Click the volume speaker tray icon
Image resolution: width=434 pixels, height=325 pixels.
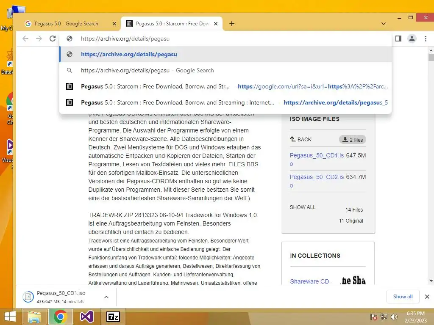tap(394, 317)
